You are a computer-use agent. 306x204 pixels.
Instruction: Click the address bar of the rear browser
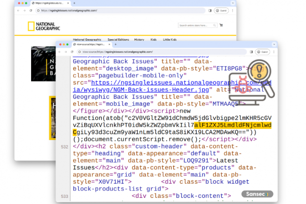118,10
